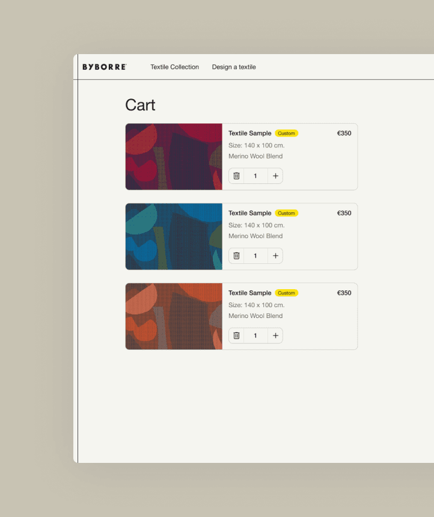Click the Textile Sample title of the blue item
Viewport: 434px width, 517px height.
pyautogui.click(x=249, y=213)
